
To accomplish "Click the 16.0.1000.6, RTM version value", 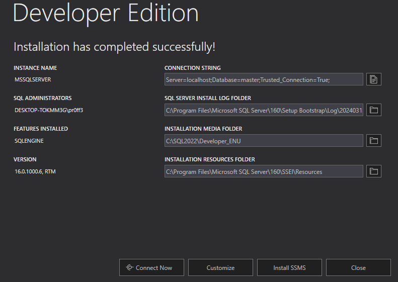I will tap(35, 172).
